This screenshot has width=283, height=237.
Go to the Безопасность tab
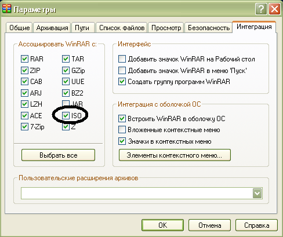[209, 28]
